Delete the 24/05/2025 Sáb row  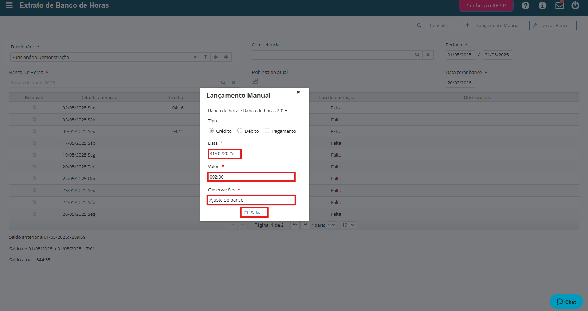coord(34,202)
